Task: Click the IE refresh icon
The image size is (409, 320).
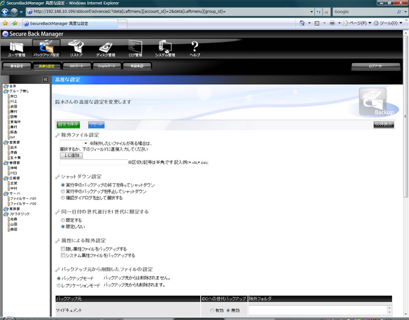Action: (318, 12)
